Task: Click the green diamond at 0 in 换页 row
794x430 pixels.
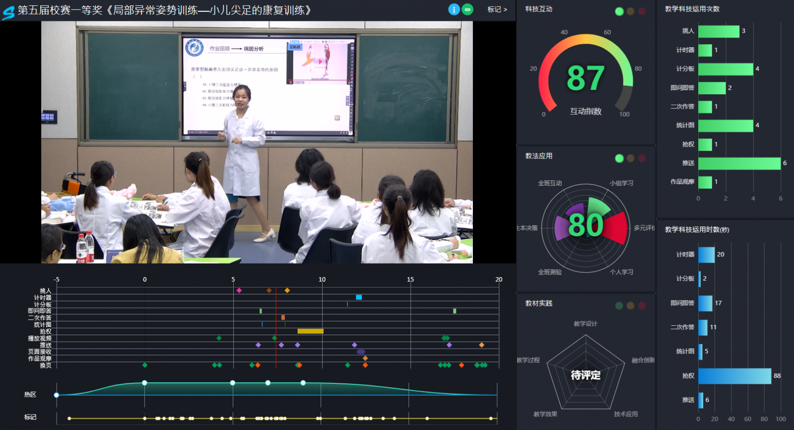Action: [145, 365]
